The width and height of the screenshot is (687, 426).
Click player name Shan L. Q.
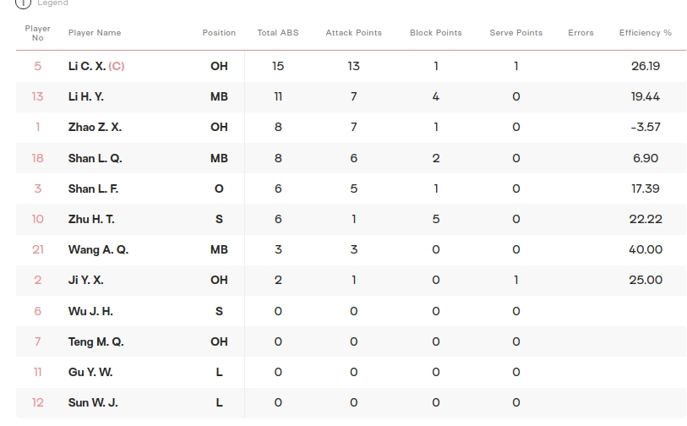tap(95, 158)
